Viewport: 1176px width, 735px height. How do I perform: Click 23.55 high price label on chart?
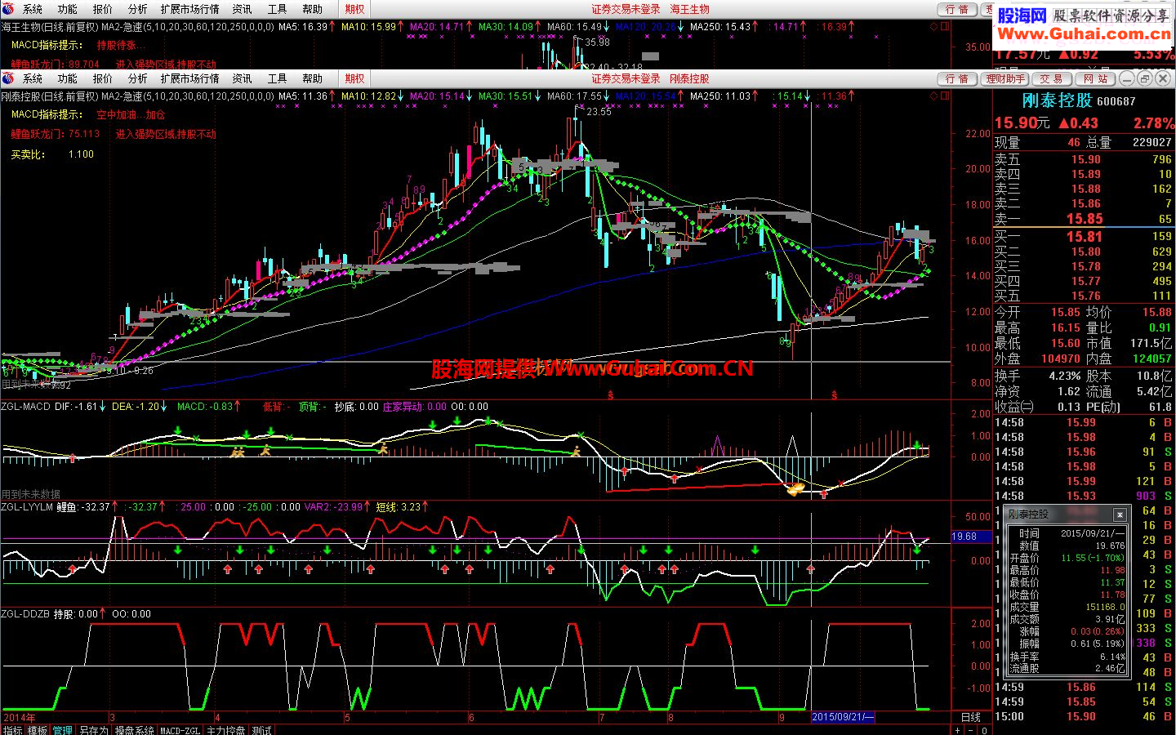point(599,112)
